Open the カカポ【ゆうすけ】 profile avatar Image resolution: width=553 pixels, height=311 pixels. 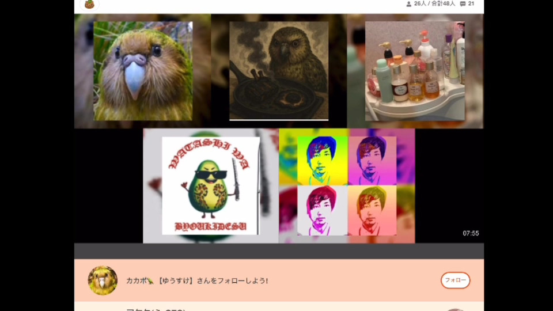(x=103, y=280)
